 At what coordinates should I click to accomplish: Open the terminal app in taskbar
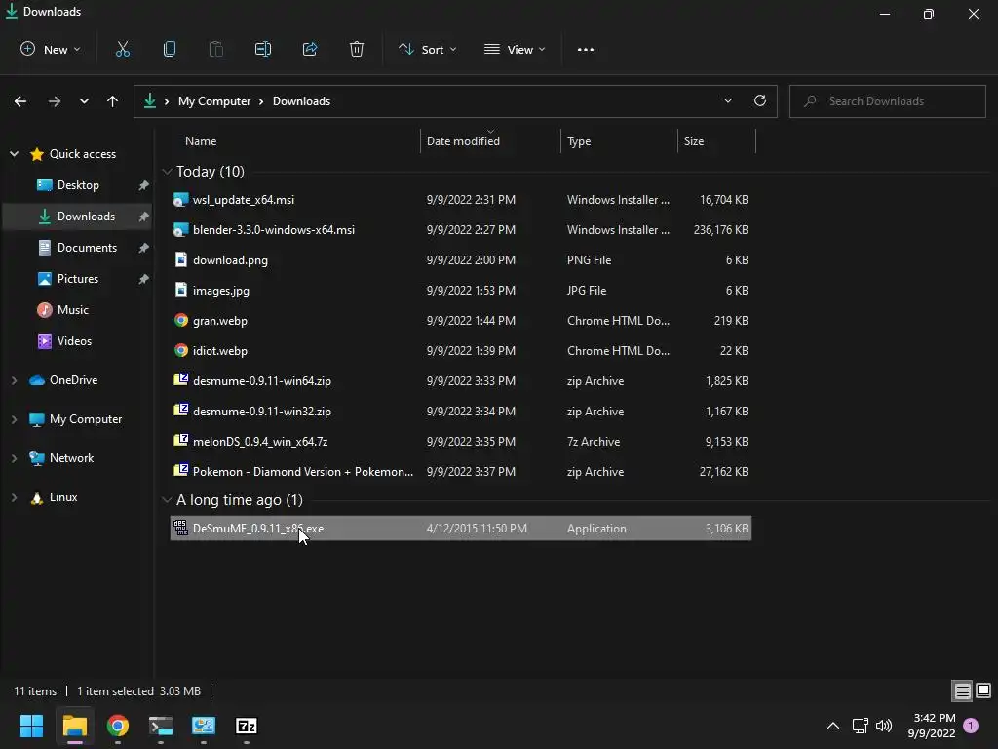(x=161, y=726)
